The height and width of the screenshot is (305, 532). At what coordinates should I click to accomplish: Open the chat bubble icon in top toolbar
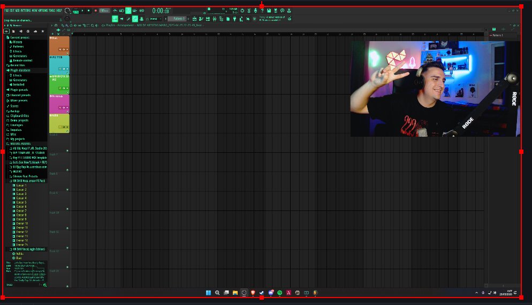point(282,11)
